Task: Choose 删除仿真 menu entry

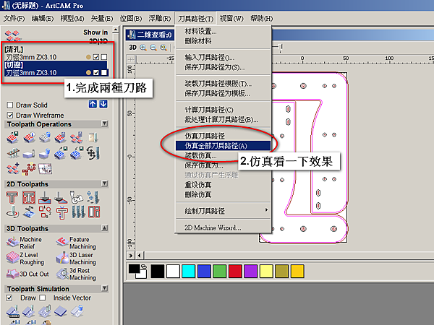Action: pos(223,194)
